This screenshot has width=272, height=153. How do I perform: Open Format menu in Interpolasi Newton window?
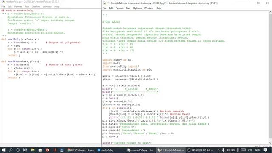pos(119,8)
